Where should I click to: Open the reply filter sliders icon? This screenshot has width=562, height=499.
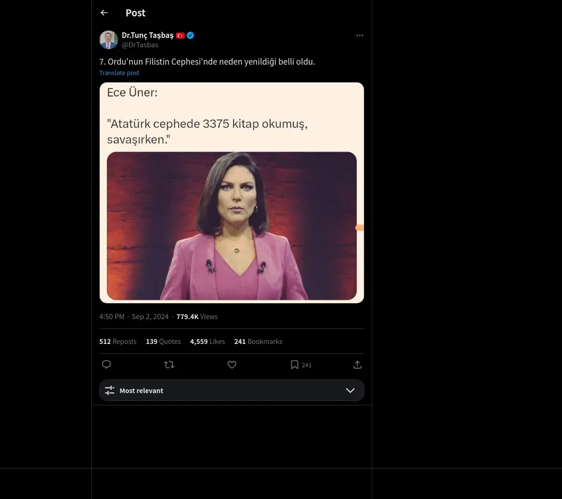[x=110, y=390]
